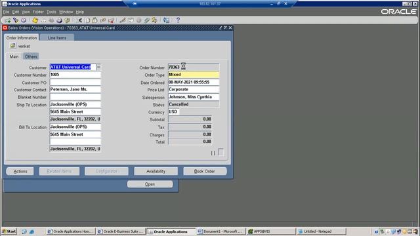Screen dimensions: 420x236
Task: Click the empty Blanket Number field
Action: click(x=75, y=97)
